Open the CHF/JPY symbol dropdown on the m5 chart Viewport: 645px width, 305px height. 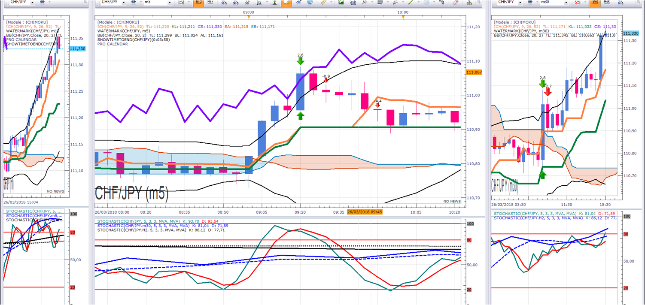pyautogui.click(x=124, y=3)
